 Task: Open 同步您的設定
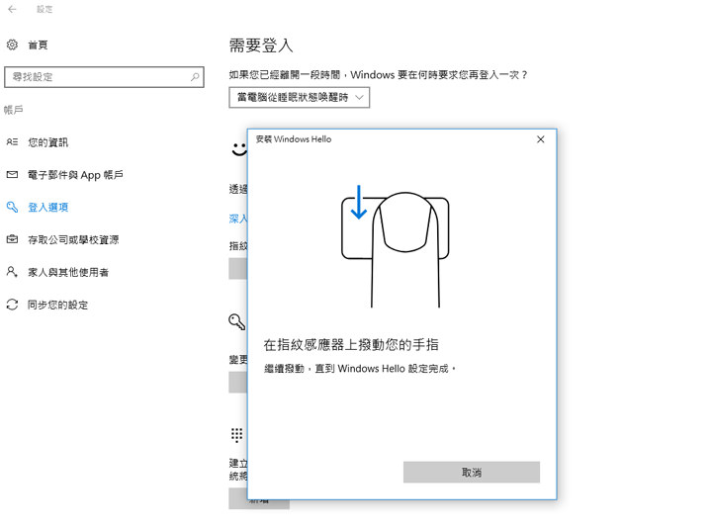[x=57, y=305]
